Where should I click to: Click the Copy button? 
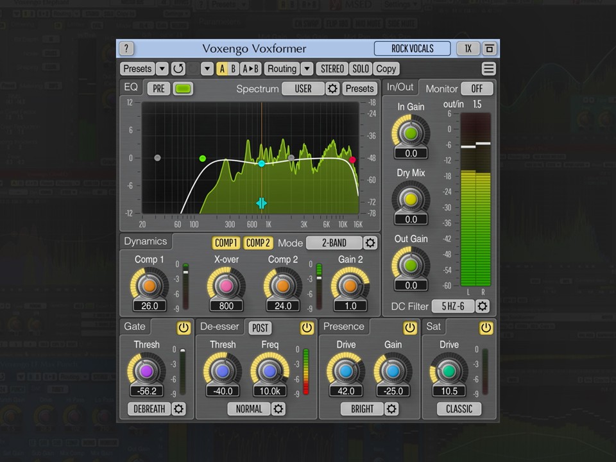point(386,69)
